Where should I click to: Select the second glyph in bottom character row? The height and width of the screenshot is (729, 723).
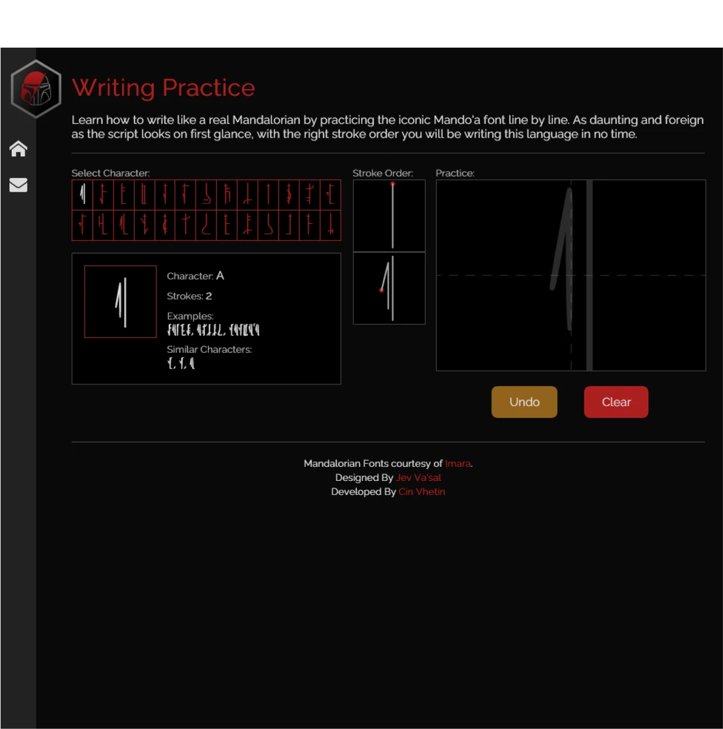(x=103, y=225)
